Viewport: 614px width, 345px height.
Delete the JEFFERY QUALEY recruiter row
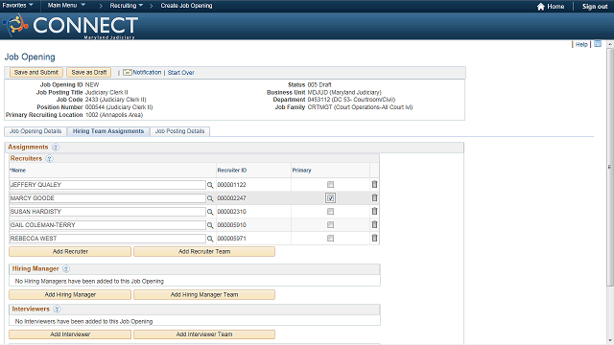coord(374,184)
